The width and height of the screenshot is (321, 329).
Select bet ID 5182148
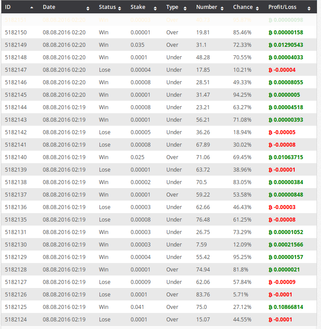pyautogui.click(x=16, y=58)
